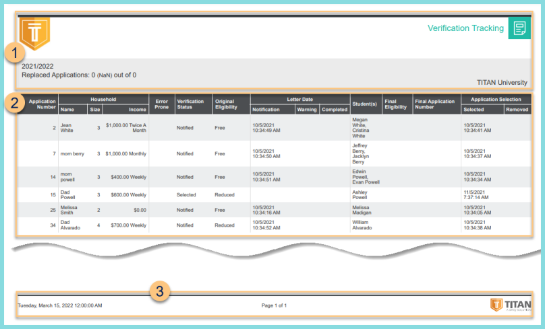Click the Completed column header
This screenshot has width=545, height=329.
click(x=335, y=110)
